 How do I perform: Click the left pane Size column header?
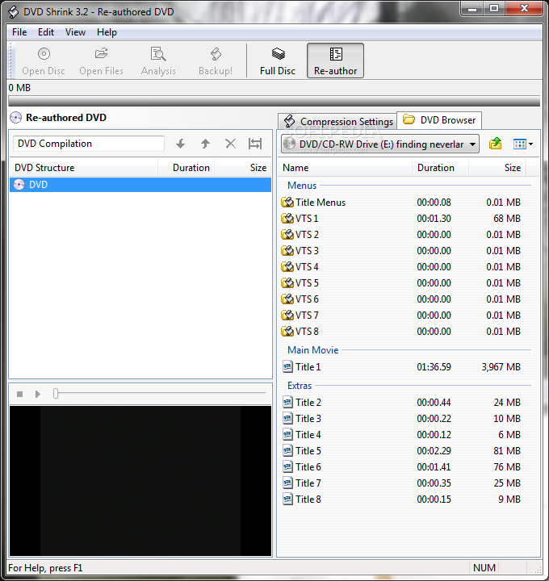tap(243, 168)
